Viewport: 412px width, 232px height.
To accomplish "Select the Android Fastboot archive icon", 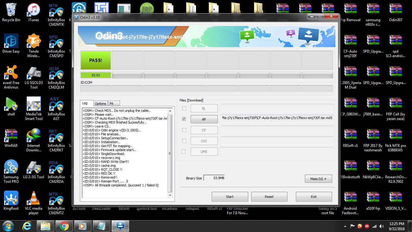I will pos(350,203).
